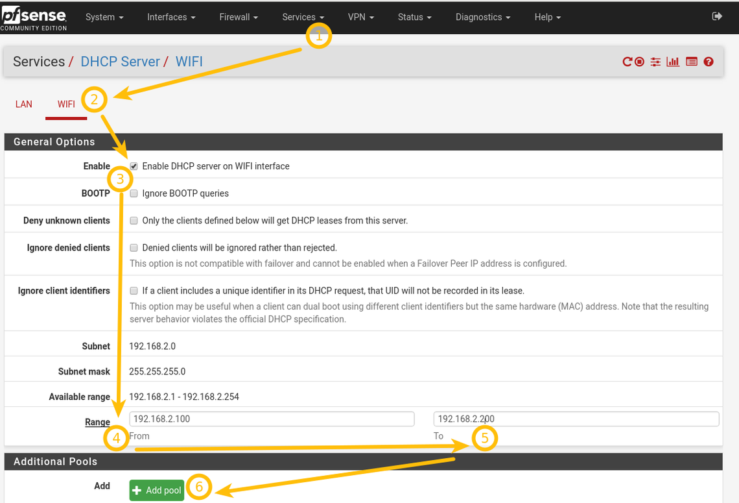Image resolution: width=739 pixels, height=503 pixels.
Task: Open the related log entries icon
Action: click(x=691, y=62)
